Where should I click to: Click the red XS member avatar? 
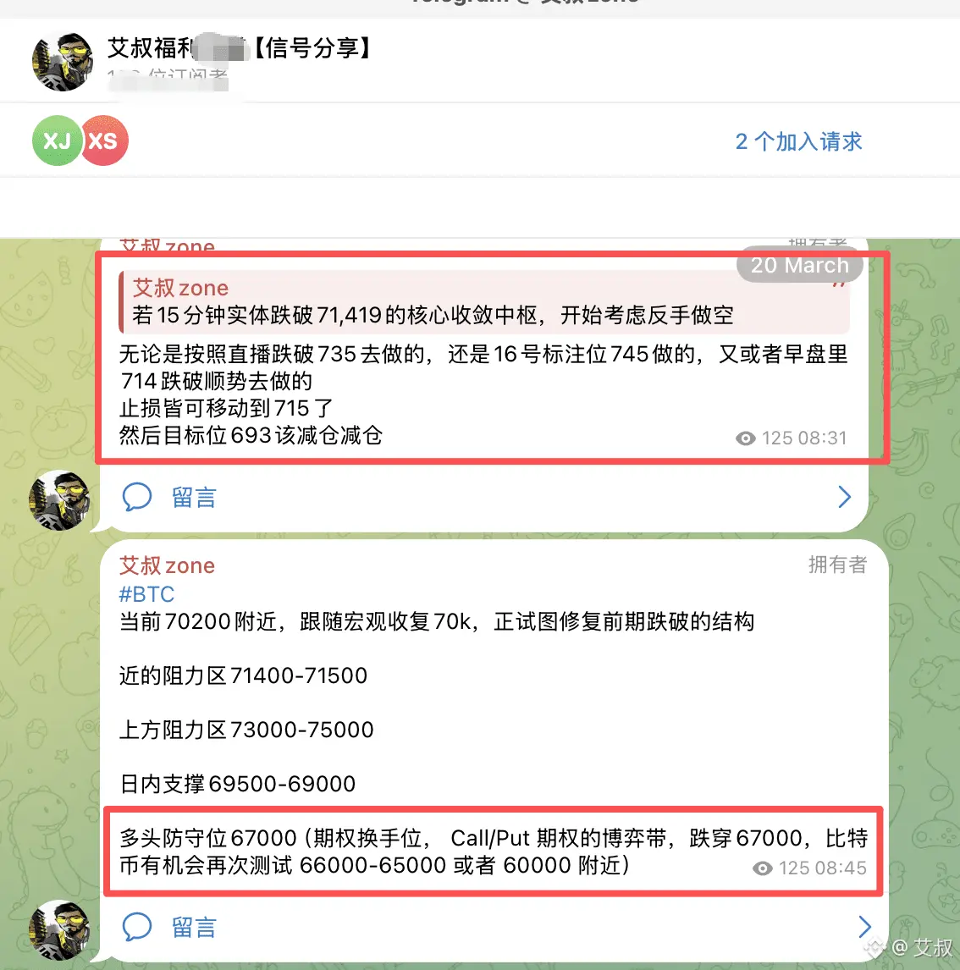point(104,141)
